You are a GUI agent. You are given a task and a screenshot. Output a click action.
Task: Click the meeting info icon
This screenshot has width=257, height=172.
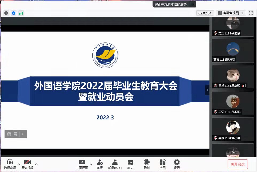click(x=6, y=13)
